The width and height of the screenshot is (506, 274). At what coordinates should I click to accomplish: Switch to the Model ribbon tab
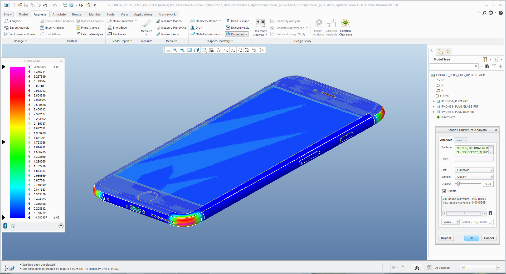tap(23, 14)
